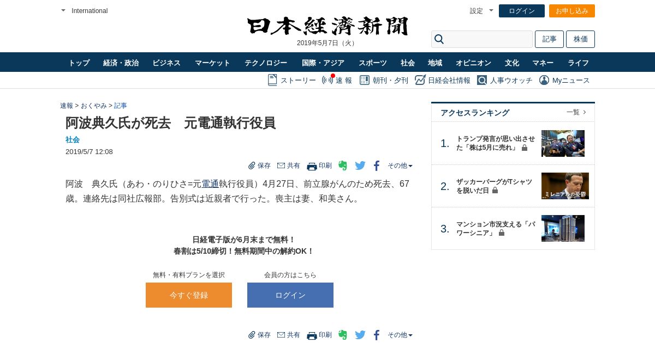Select the 地域 navigation tab

coord(435,63)
